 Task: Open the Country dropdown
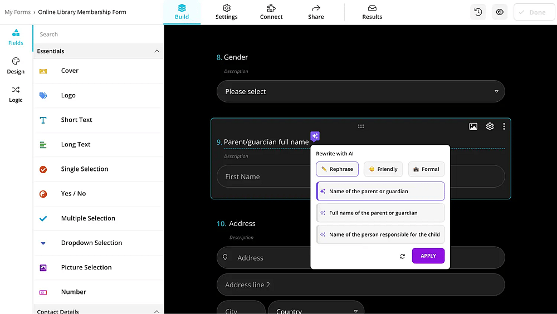point(316,308)
